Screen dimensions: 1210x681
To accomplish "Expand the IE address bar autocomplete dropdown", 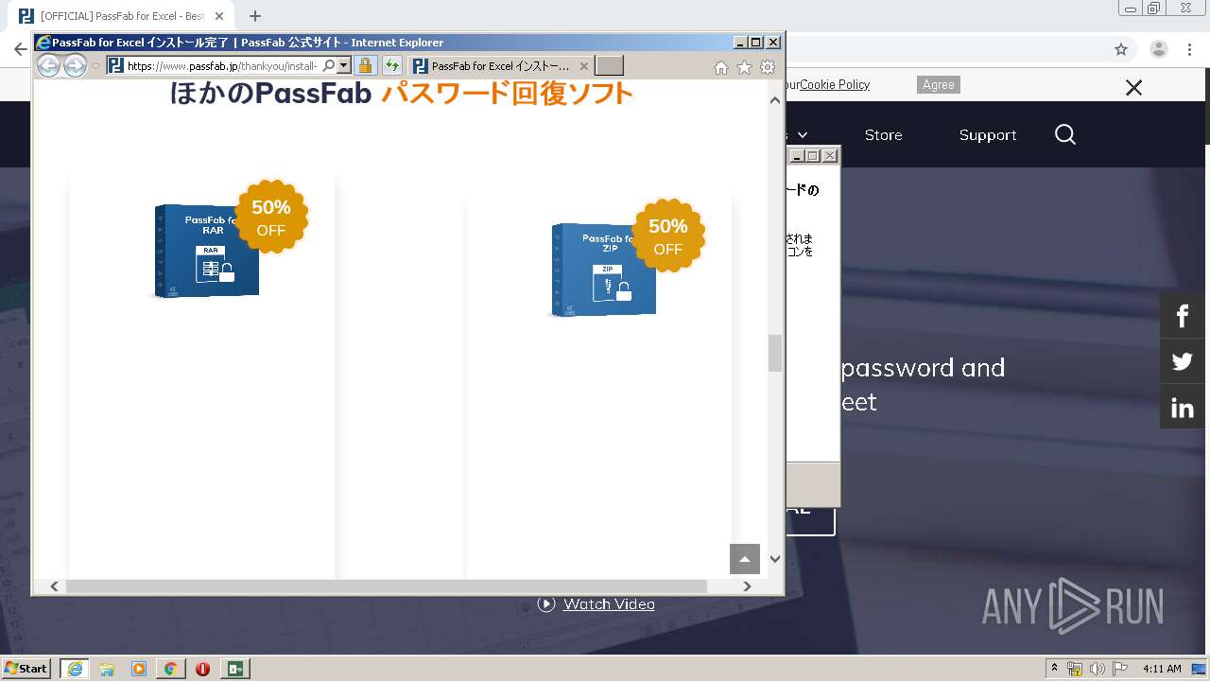I will [344, 65].
